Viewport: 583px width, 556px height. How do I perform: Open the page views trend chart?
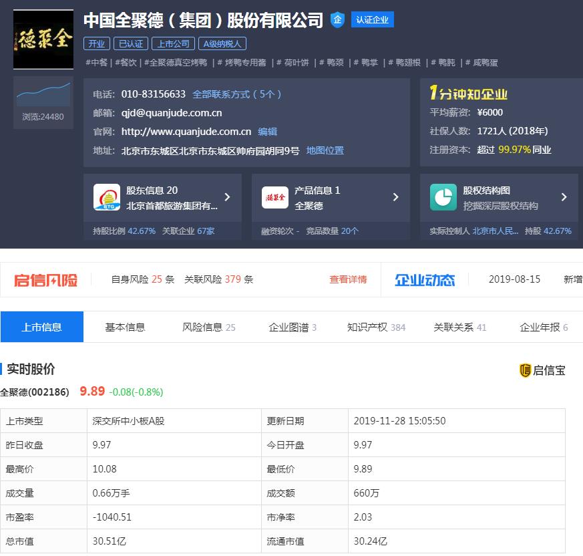click(x=43, y=94)
